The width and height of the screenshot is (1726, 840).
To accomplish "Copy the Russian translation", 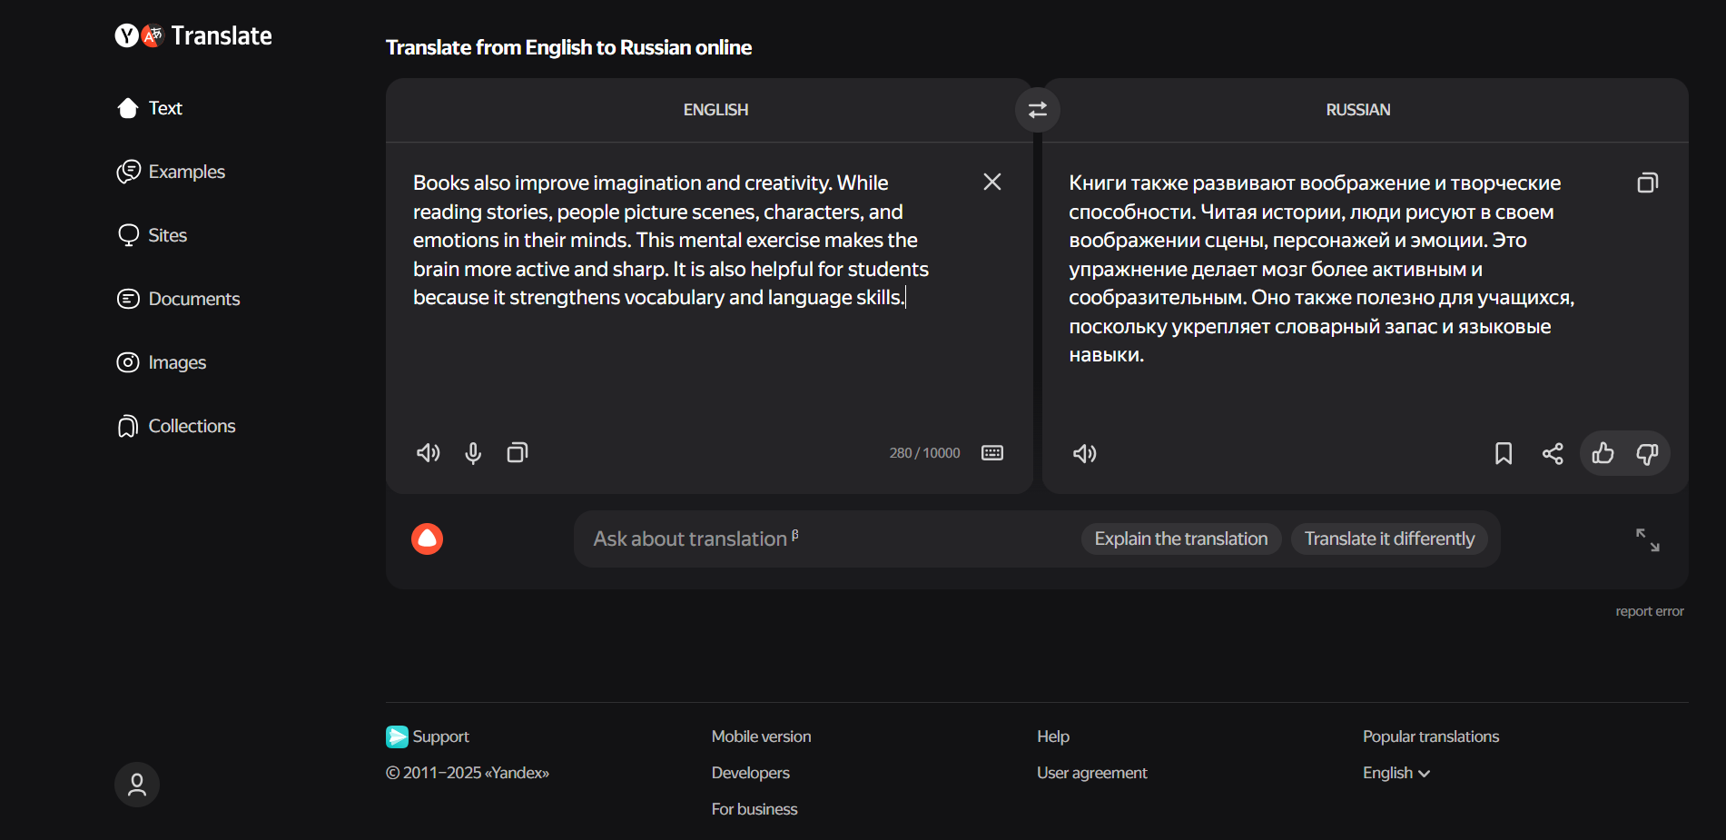I will coord(1648,182).
